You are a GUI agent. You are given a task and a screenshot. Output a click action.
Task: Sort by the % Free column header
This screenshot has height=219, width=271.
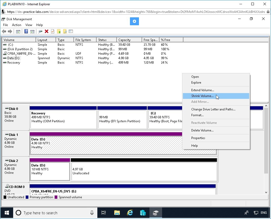pos(171,40)
